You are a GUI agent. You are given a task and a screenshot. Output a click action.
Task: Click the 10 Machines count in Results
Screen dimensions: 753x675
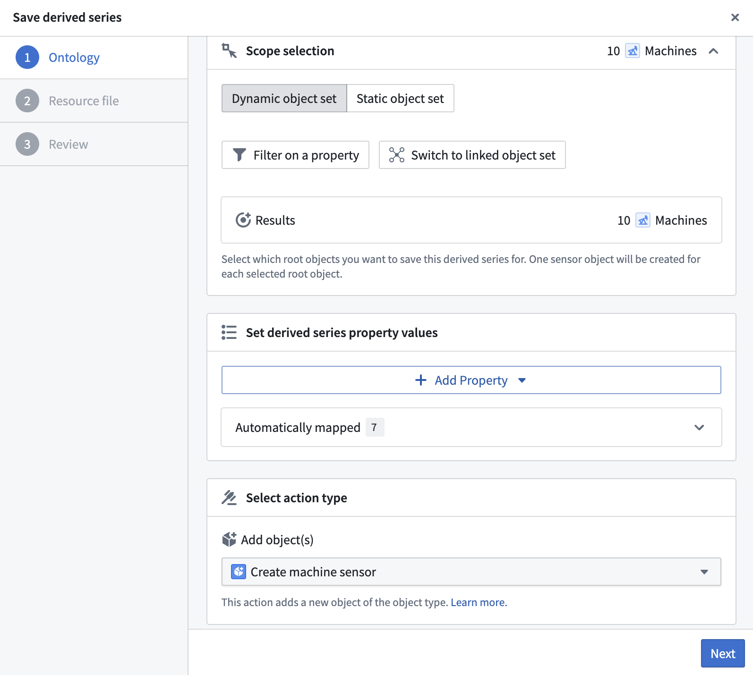pyautogui.click(x=662, y=220)
